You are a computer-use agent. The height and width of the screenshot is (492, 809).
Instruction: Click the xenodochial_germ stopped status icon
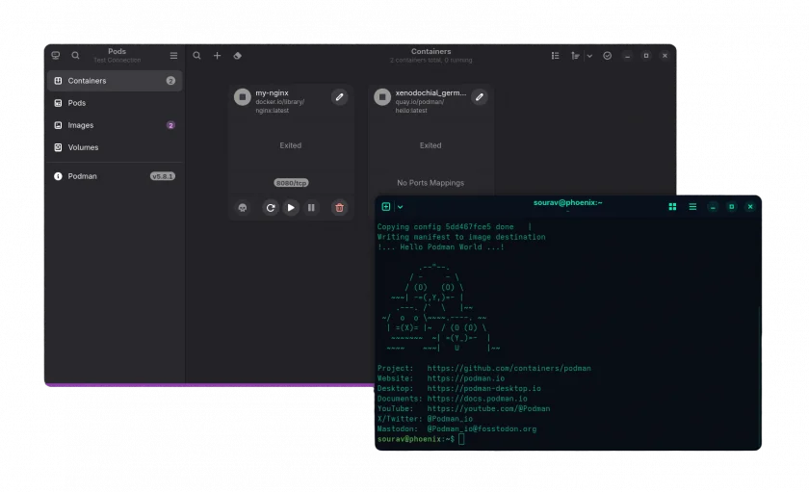tap(382, 97)
